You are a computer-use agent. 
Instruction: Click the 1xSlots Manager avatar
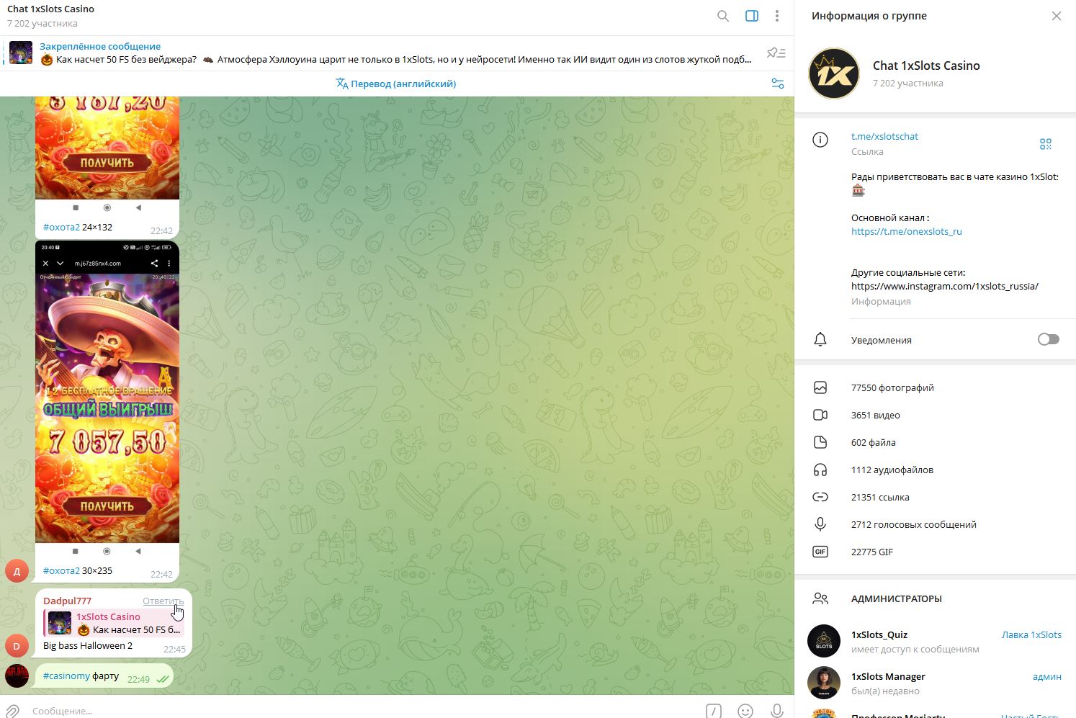pyautogui.click(x=824, y=683)
